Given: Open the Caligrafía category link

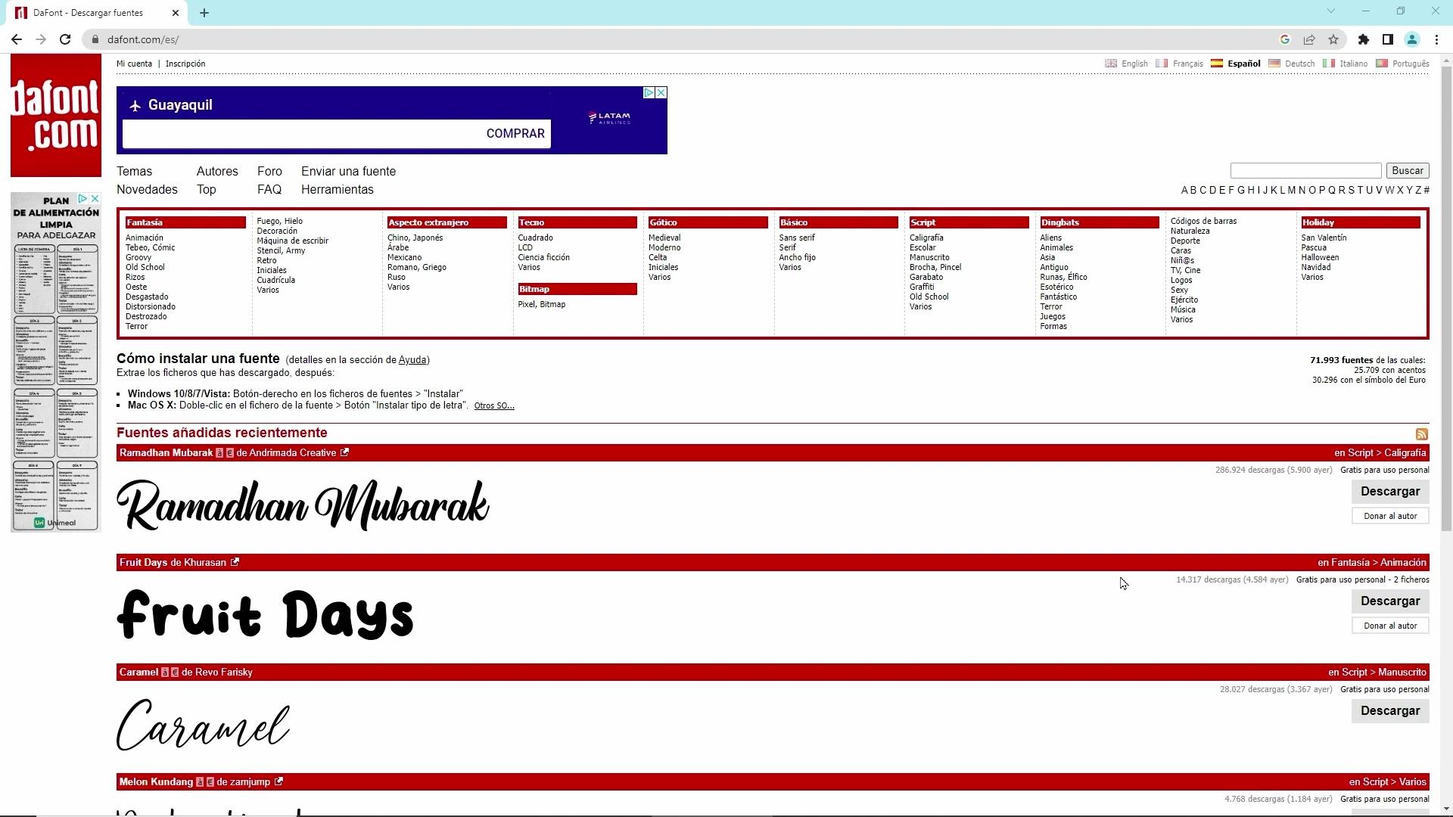Looking at the screenshot, I should click(926, 238).
